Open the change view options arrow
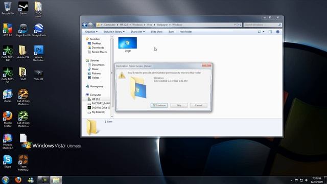 (x=264, y=32)
